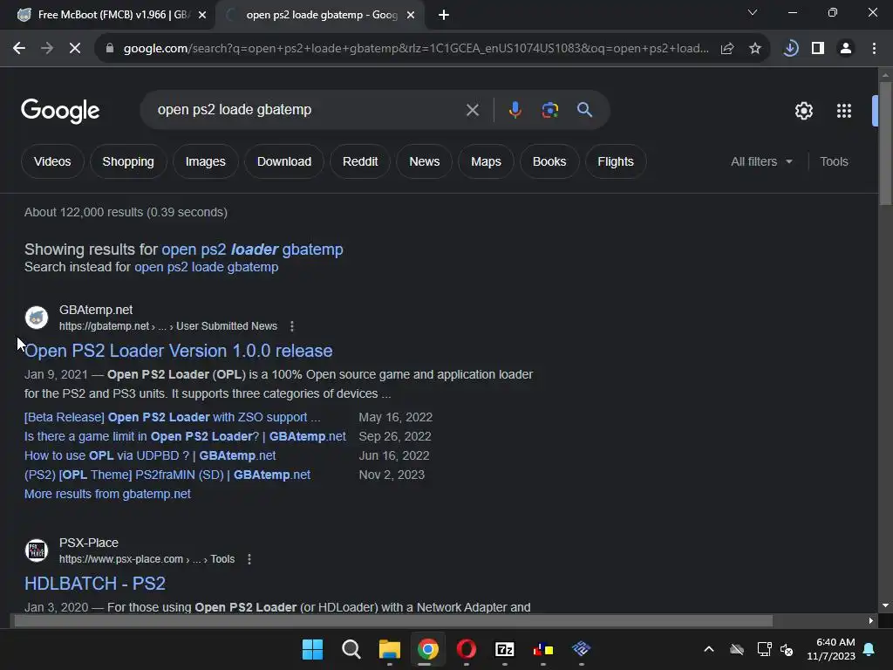This screenshot has width=893, height=670.
Task: Open Beta Release ZSO support link
Action: coord(172,418)
